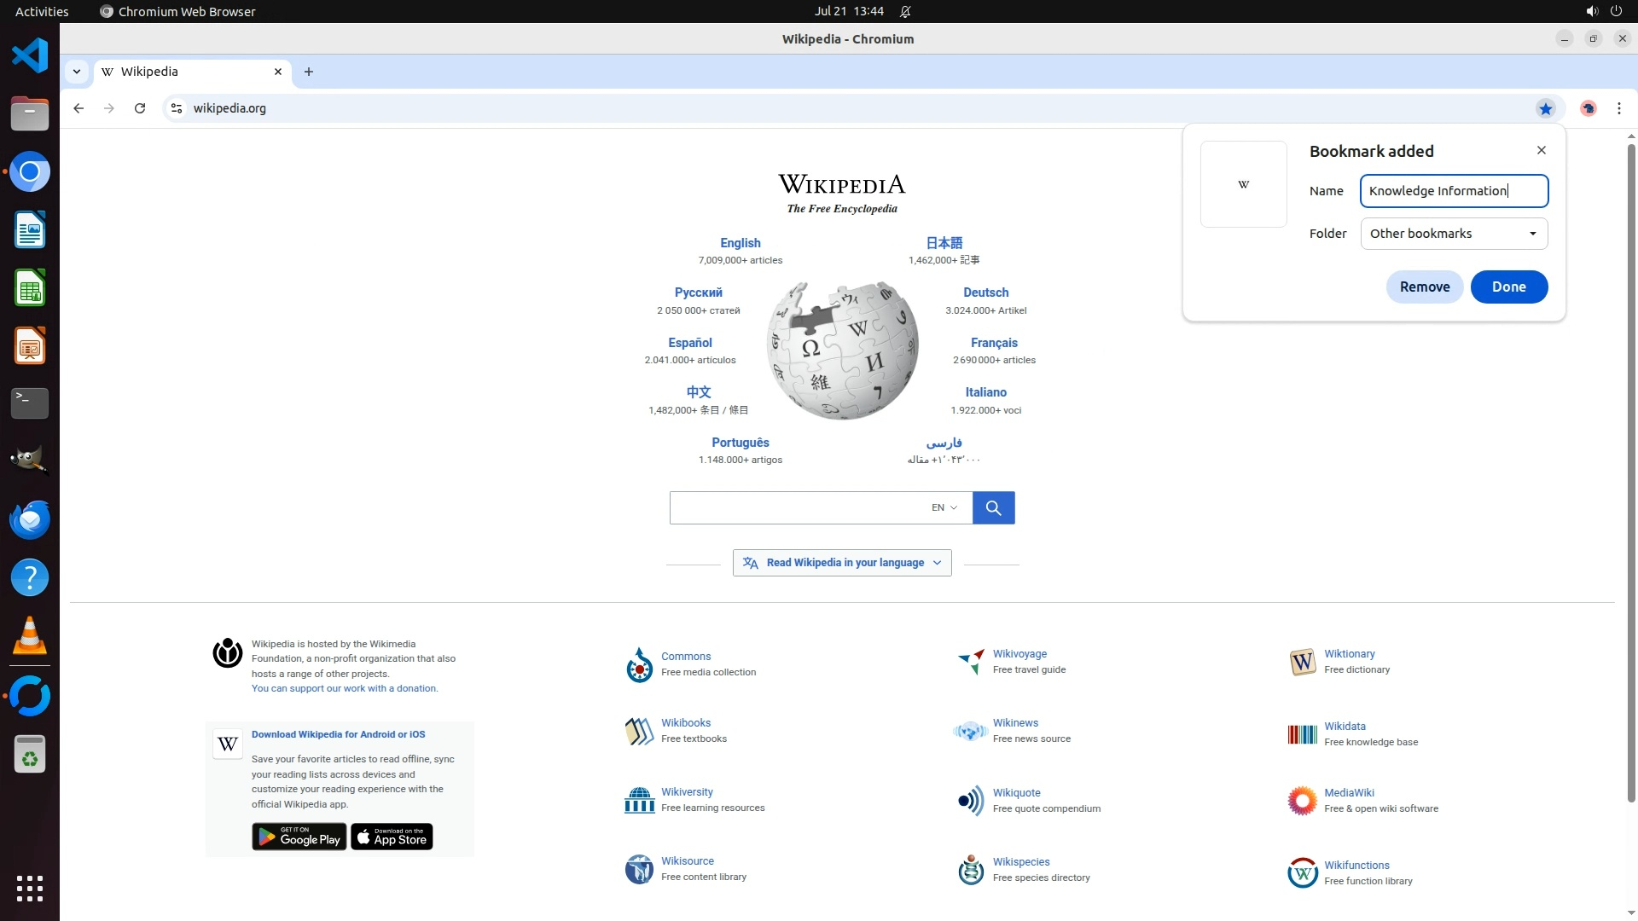
Task: Open the new tab plus button
Action: [309, 72]
